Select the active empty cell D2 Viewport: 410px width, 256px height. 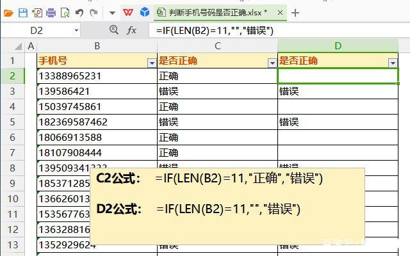[338, 76]
